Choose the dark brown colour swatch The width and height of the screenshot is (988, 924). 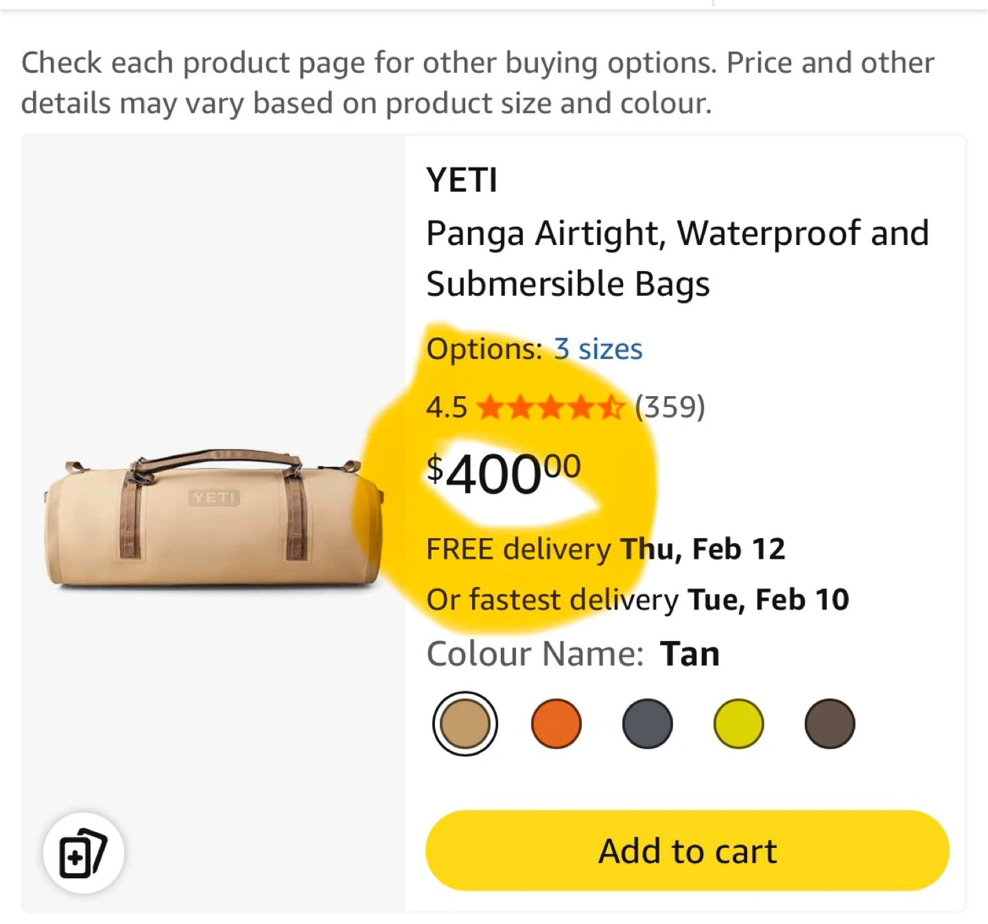830,724
